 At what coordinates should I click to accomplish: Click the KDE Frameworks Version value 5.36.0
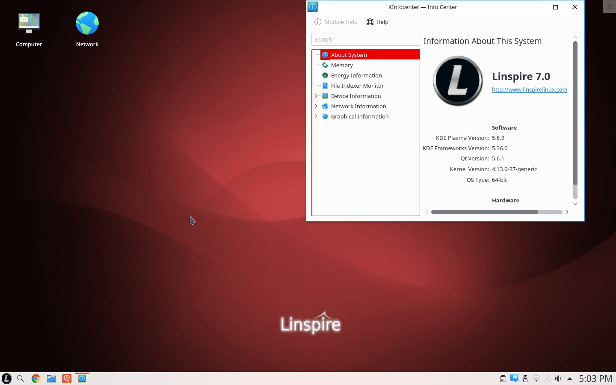[500, 148]
